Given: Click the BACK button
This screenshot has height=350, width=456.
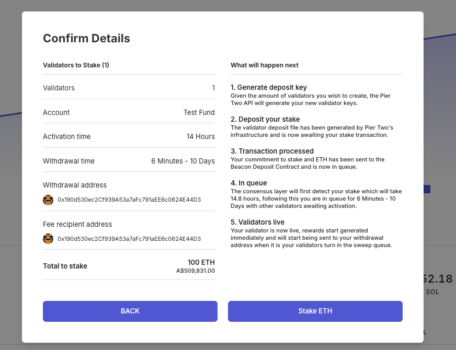Looking at the screenshot, I should tap(130, 311).
